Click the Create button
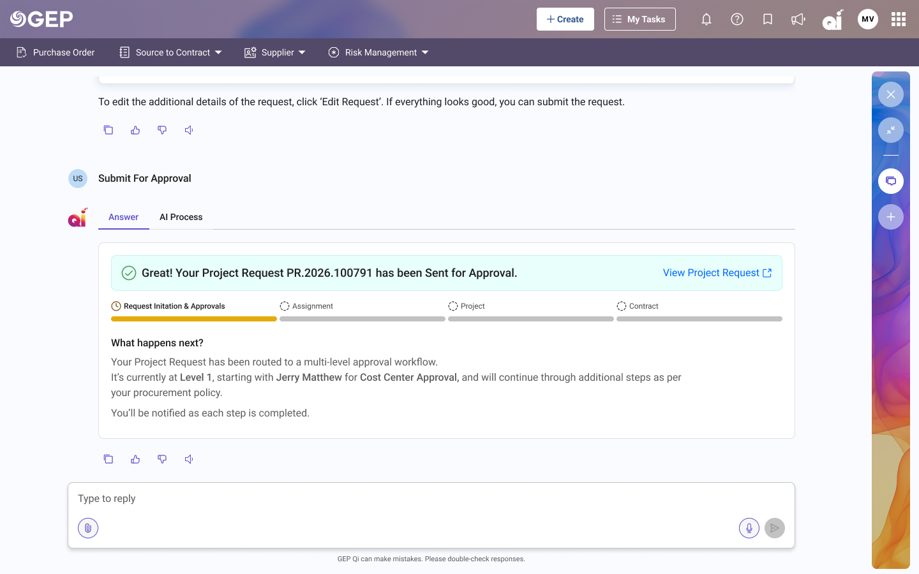Screen dimensions: 919x574 tap(565, 19)
